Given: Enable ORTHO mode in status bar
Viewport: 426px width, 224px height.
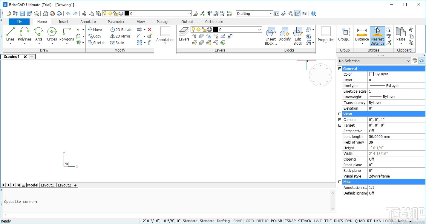Looking at the screenshot, I should tap(262, 221).
